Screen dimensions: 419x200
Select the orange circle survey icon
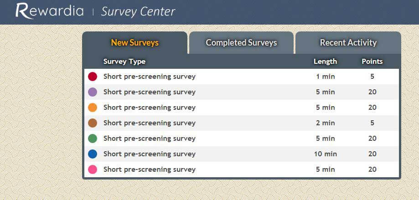pyautogui.click(x=93, y=108)
